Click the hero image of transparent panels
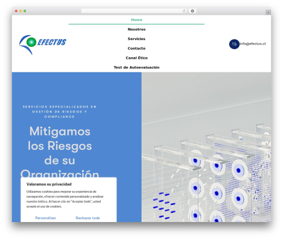The width and height of the screenshot is (283, 239). click(x=206, y=147)
